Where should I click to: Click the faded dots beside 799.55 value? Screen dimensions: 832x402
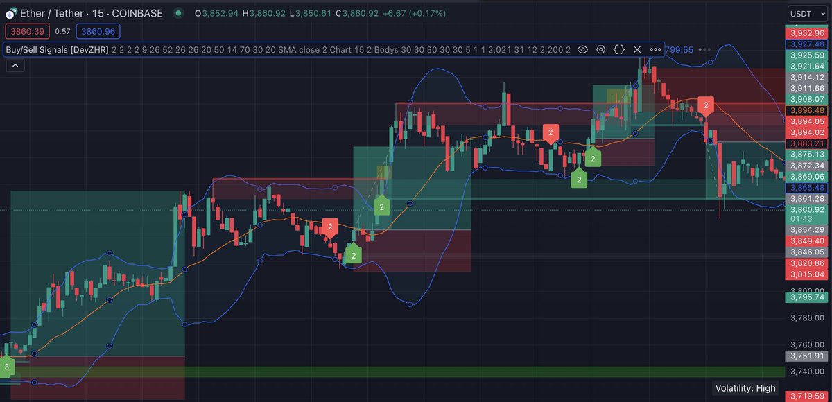tap(705, 49)
